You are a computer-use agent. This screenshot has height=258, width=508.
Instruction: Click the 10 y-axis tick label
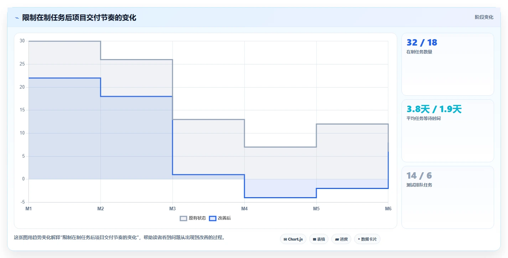tap(22, 133)
